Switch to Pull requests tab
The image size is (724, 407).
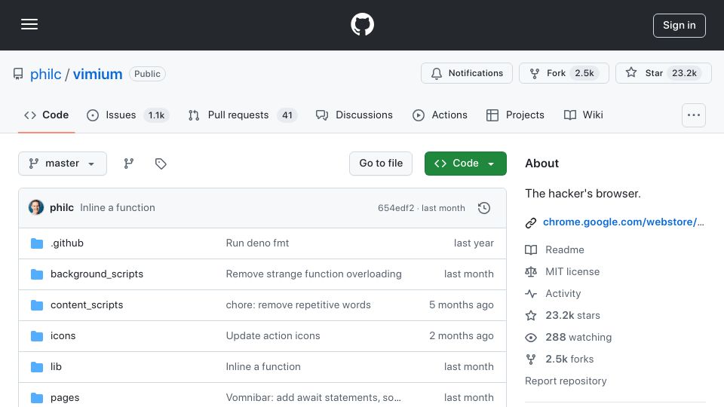(242, 115)
